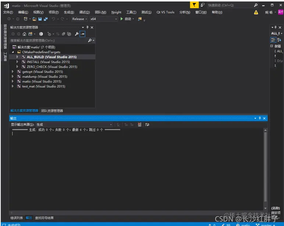The height and width of the screenshot is (226, 284).
Task: Open the 文件(F) menu
Action: point(8,12)
